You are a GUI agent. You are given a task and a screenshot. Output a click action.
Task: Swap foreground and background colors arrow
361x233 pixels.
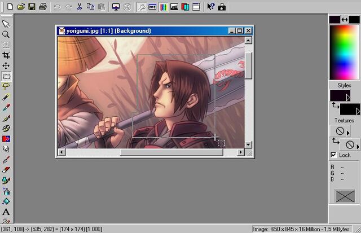coord(345,20)
